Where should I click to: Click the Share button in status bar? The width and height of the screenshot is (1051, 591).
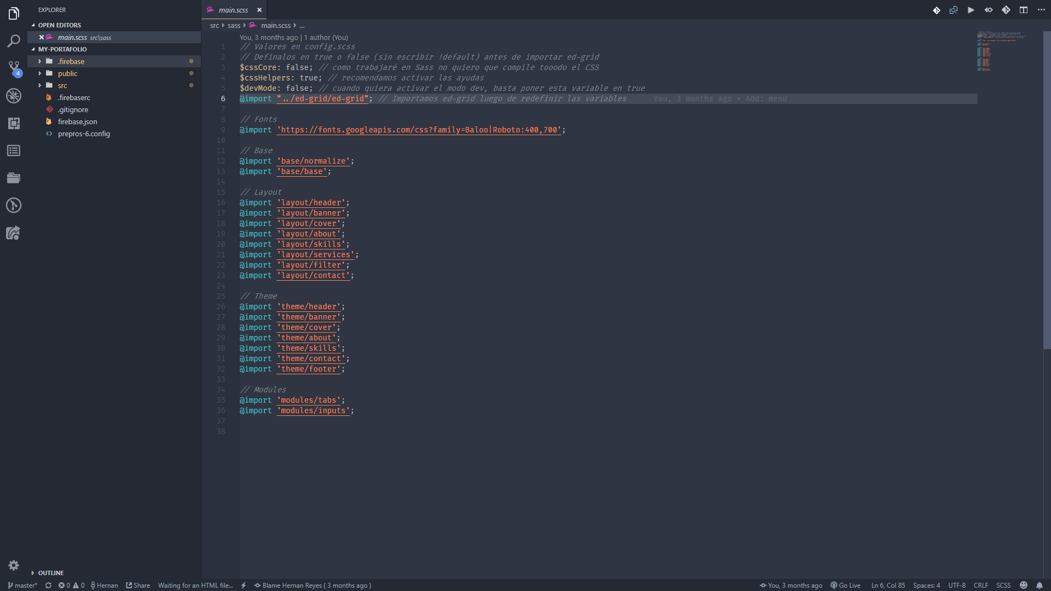(138, 585)
